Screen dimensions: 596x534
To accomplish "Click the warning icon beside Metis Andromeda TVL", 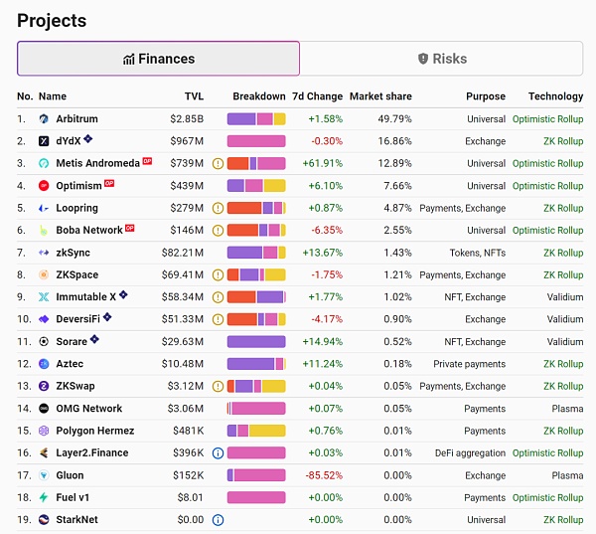I will pyautogui.click(x=218, y=164).
